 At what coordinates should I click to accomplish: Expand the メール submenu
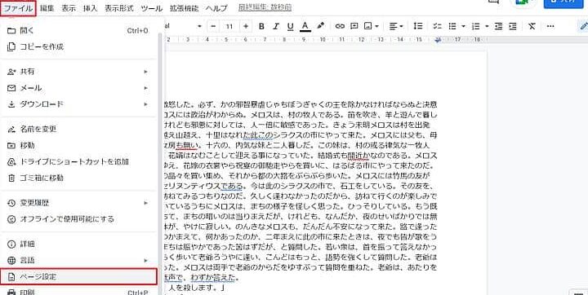[78, 88]
